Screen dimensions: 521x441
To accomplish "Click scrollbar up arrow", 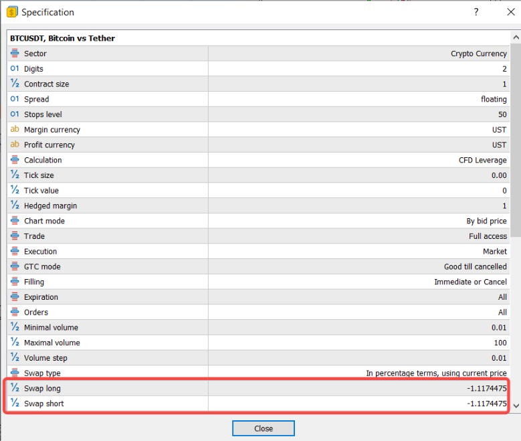I will (x=516, y=37).
